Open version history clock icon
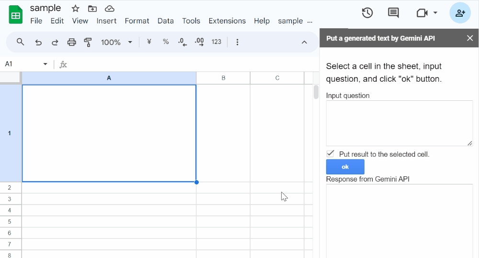This screenshot has height=258, width=479. 367,13
